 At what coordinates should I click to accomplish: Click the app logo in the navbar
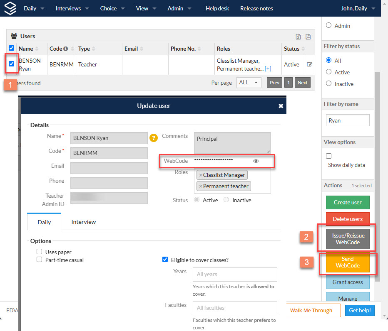pyautogui.click(x=10, y=8)
